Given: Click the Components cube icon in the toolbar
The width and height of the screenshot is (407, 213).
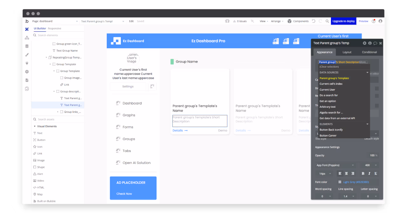Looking at the screenshot, I should 289,21.
